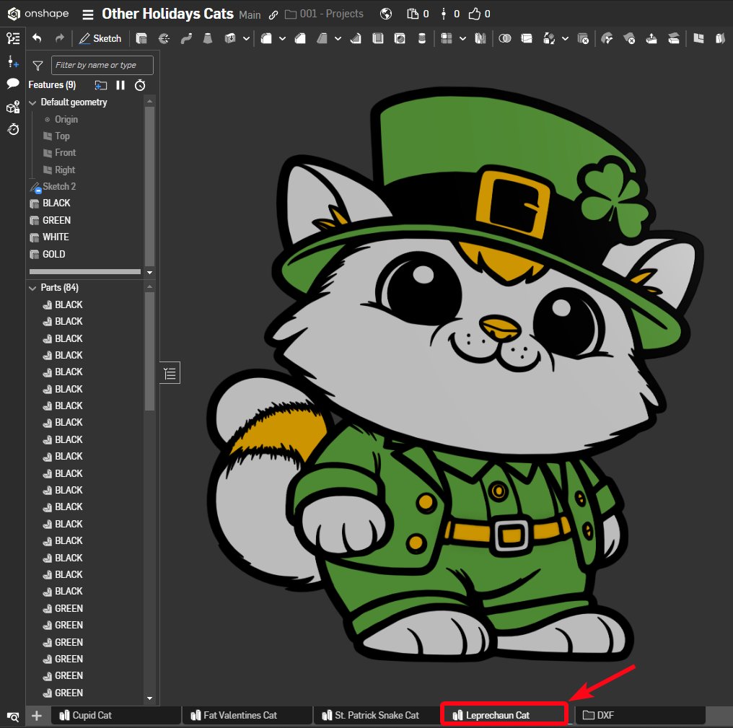Pause feature regeneration
733x728 pixels.
pyautogui.click(x=120, y=85)
